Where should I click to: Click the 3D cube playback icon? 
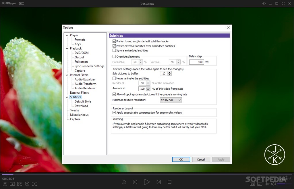[27, 184]
